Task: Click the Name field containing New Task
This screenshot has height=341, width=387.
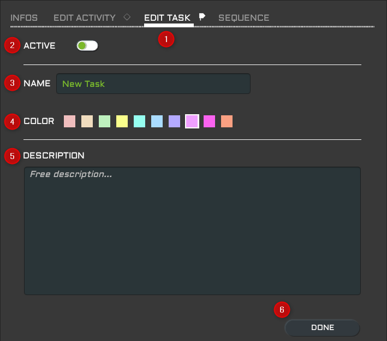Action: [153, 84]
